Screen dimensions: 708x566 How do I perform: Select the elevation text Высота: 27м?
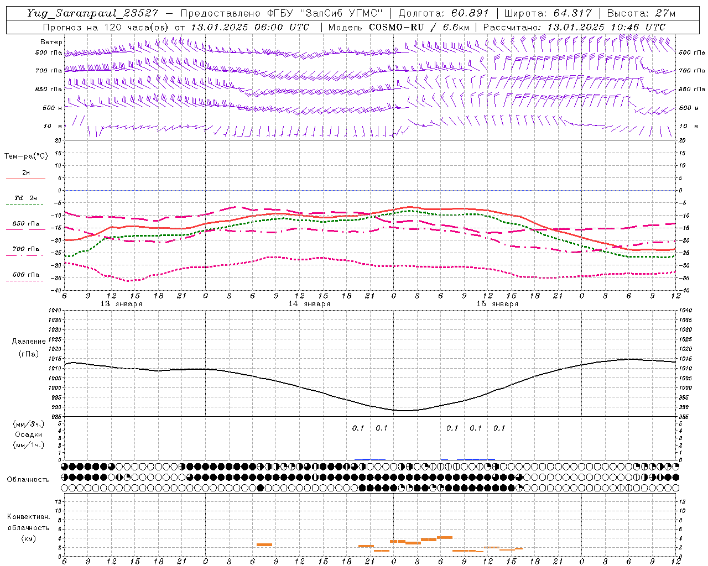click(641, 13)
